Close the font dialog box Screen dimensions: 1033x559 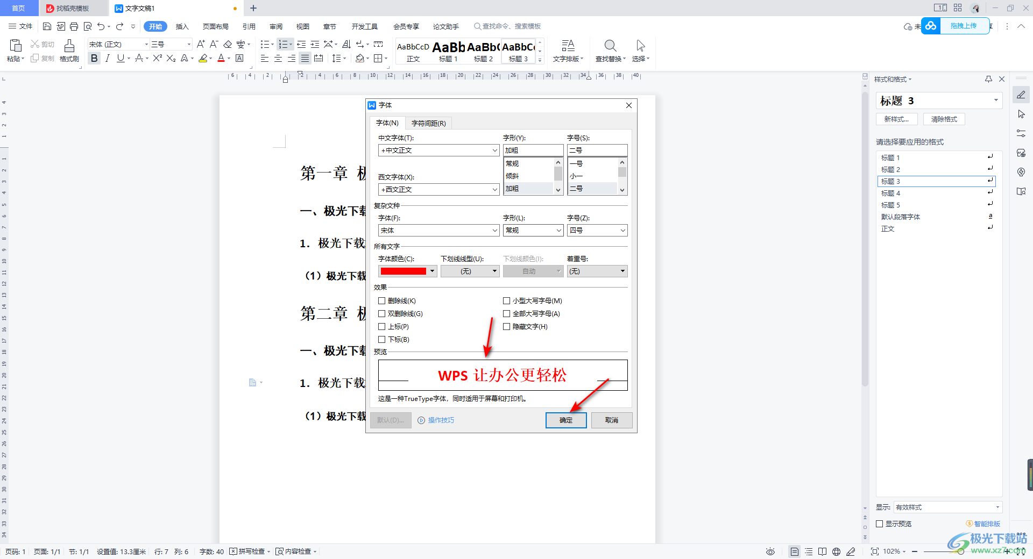[629, 105]
